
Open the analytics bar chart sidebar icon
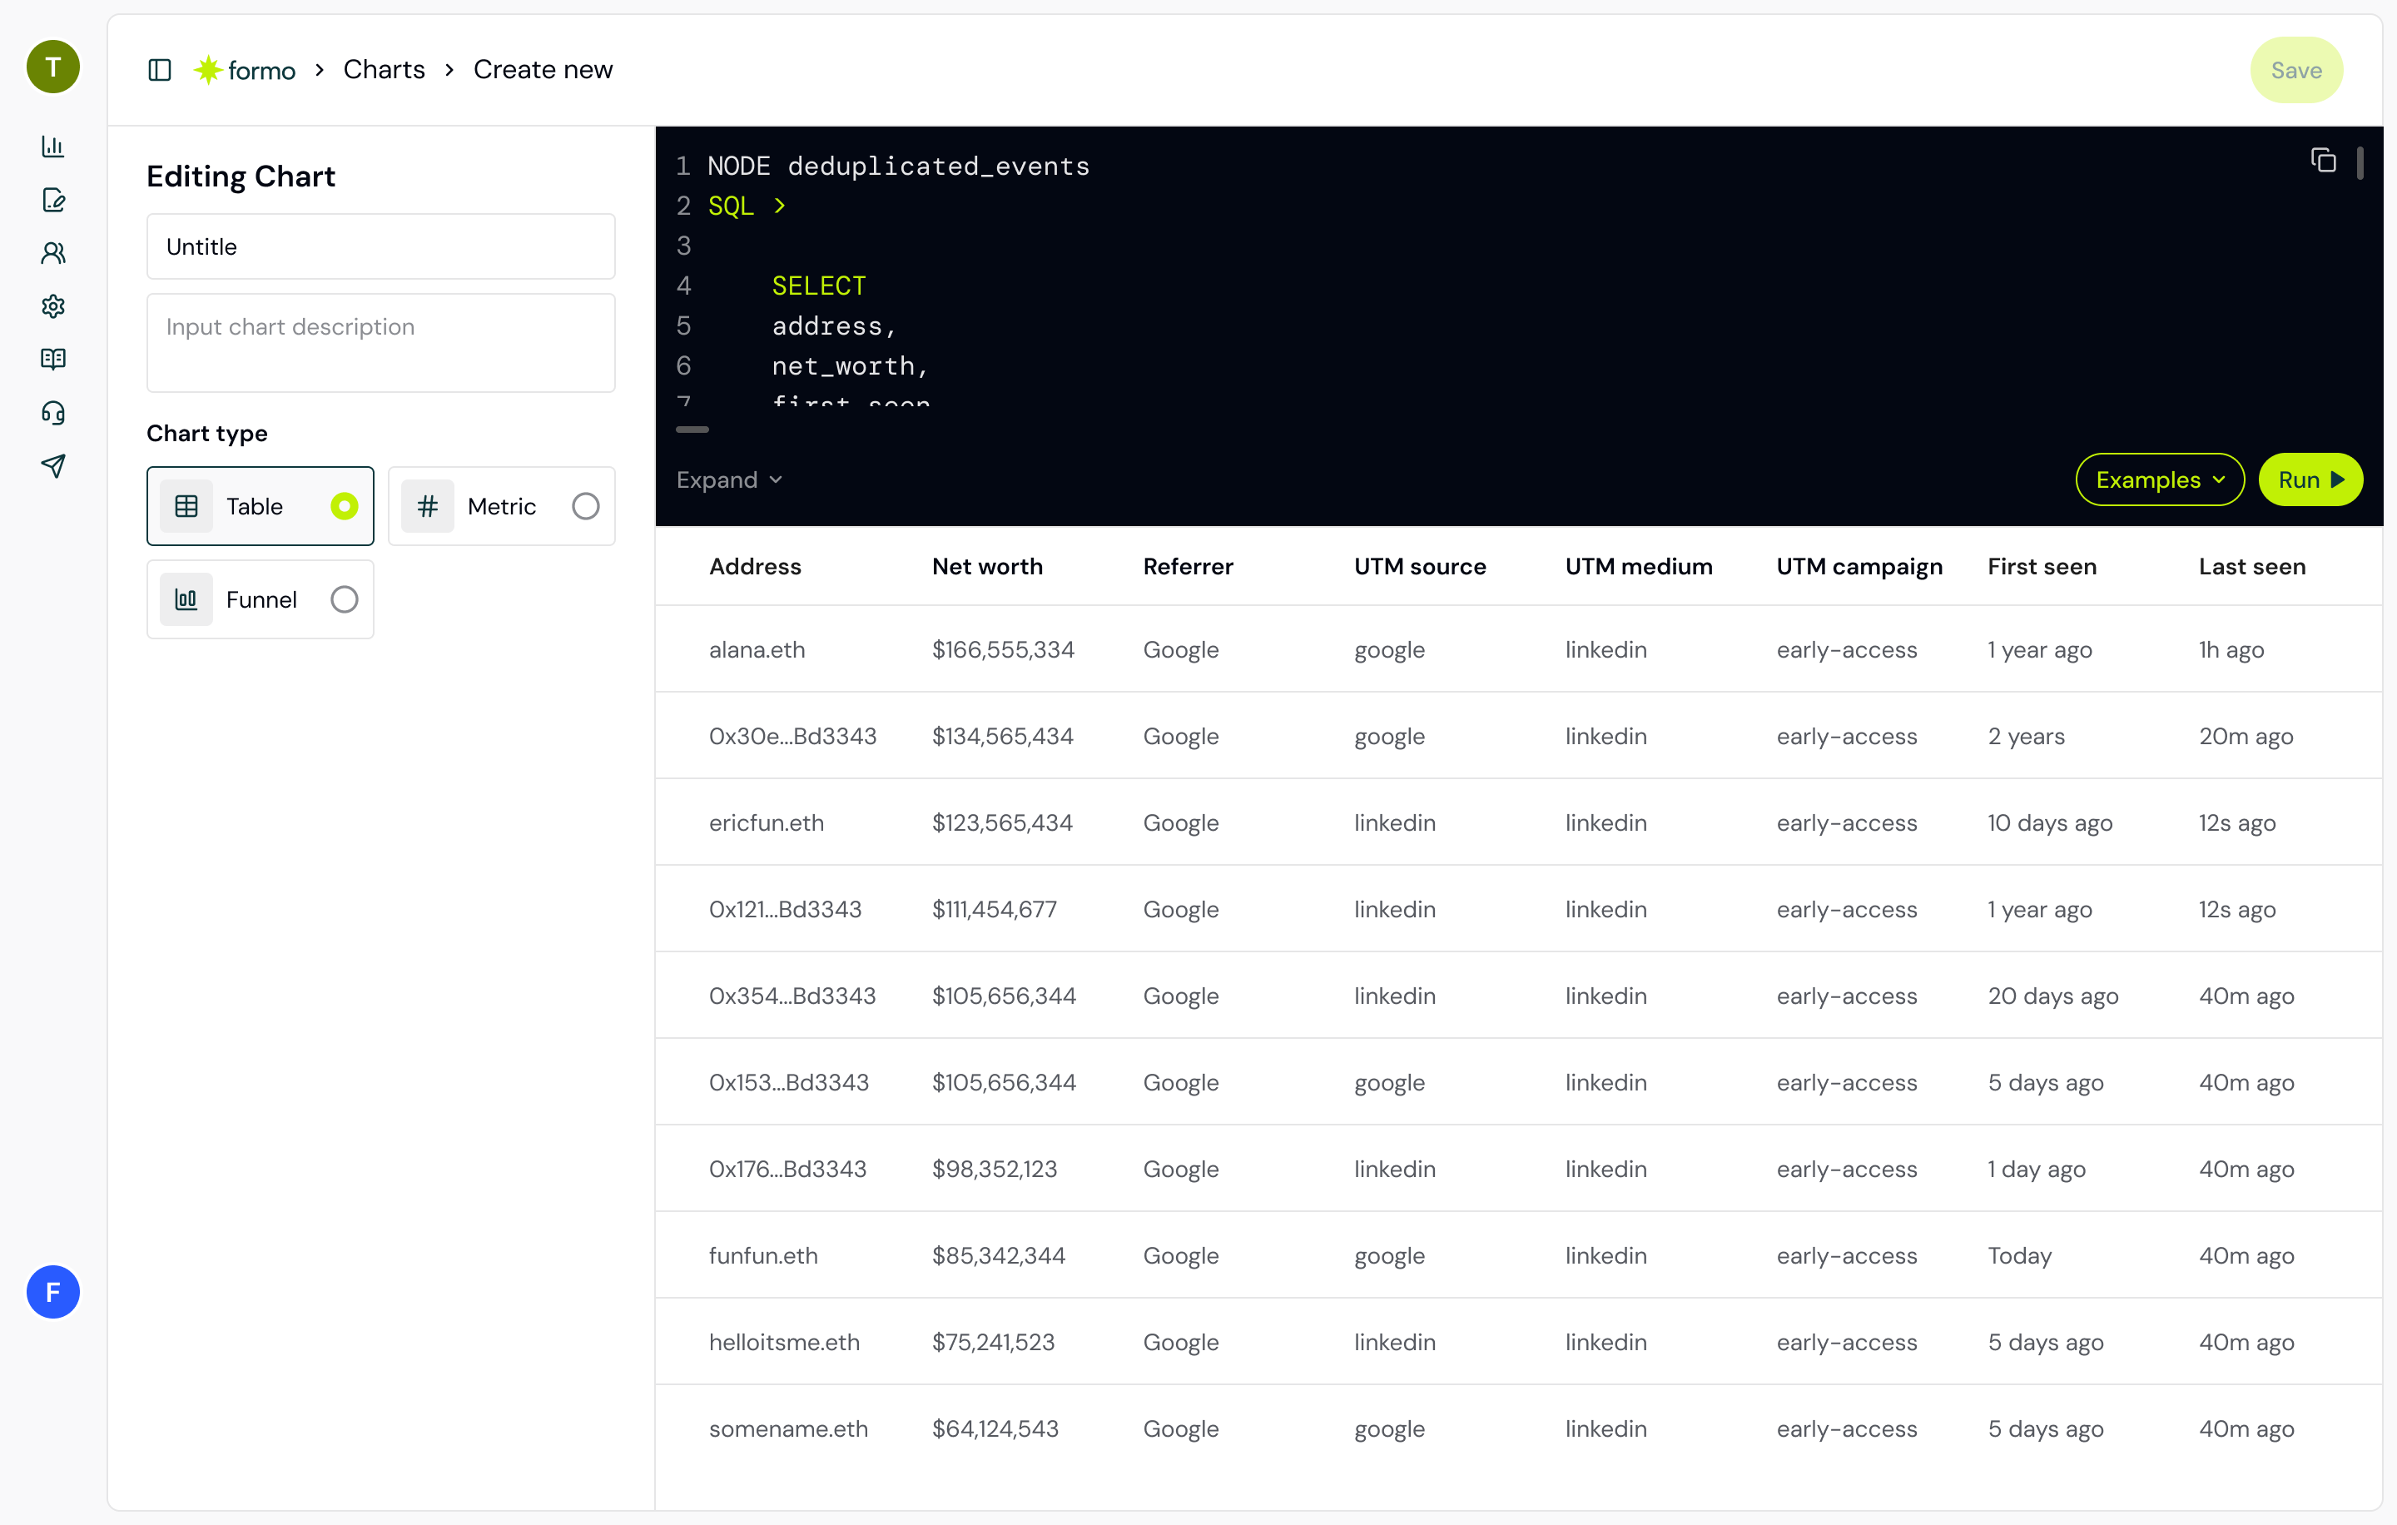[x=52, y=147]
